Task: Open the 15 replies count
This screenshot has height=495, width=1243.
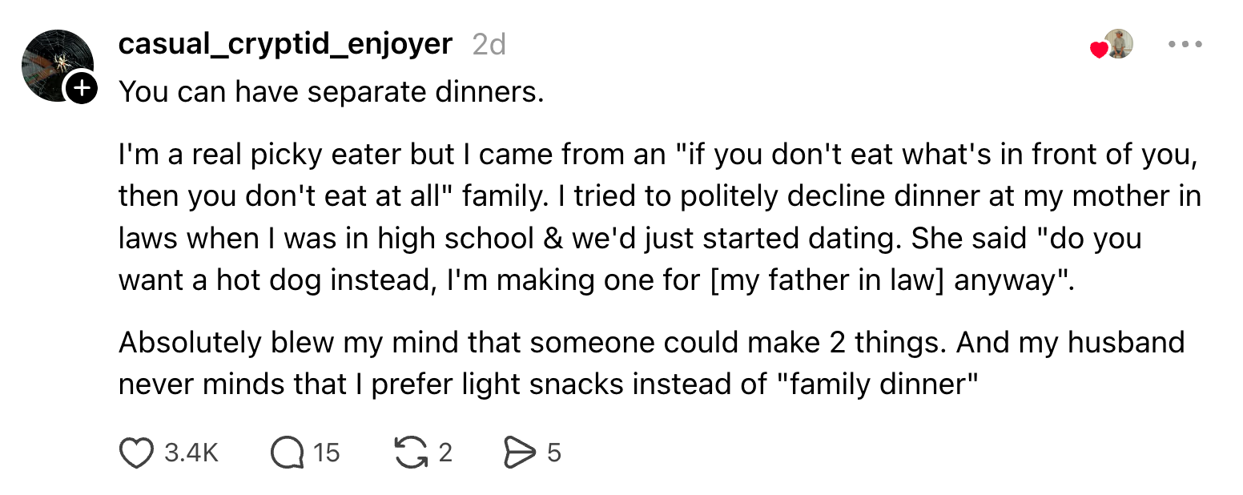Action: coord(326,453)
